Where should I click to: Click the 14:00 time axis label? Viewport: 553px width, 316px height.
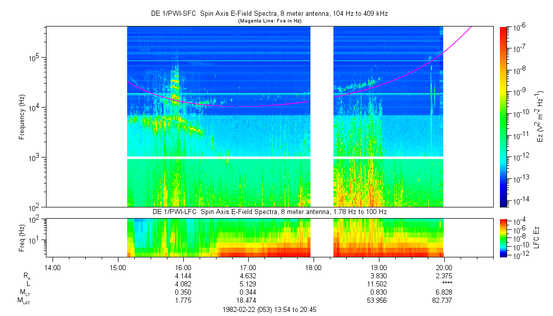[53, 268]
